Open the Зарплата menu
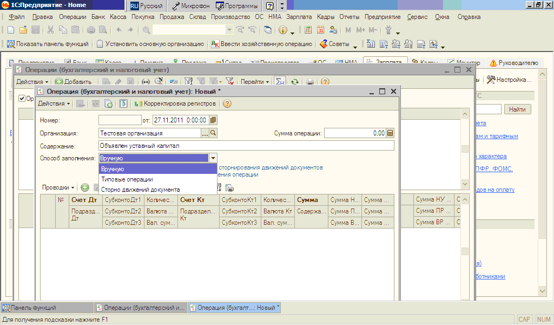This screenshot has height=325, width=554. coord(299,17)
